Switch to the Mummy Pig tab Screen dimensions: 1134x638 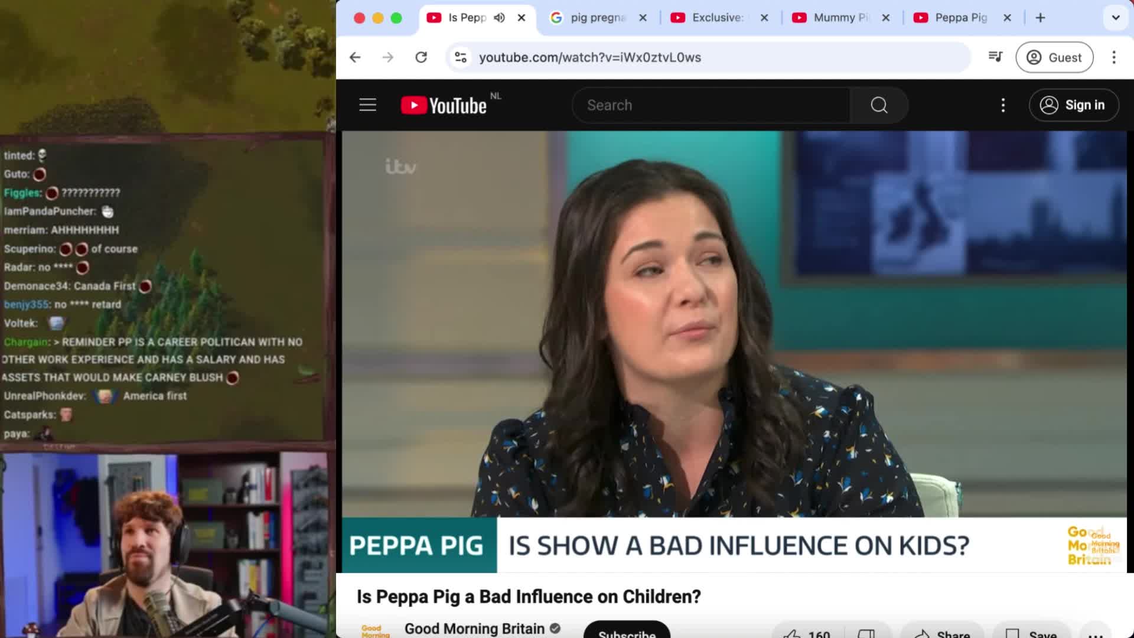(839, 18)
